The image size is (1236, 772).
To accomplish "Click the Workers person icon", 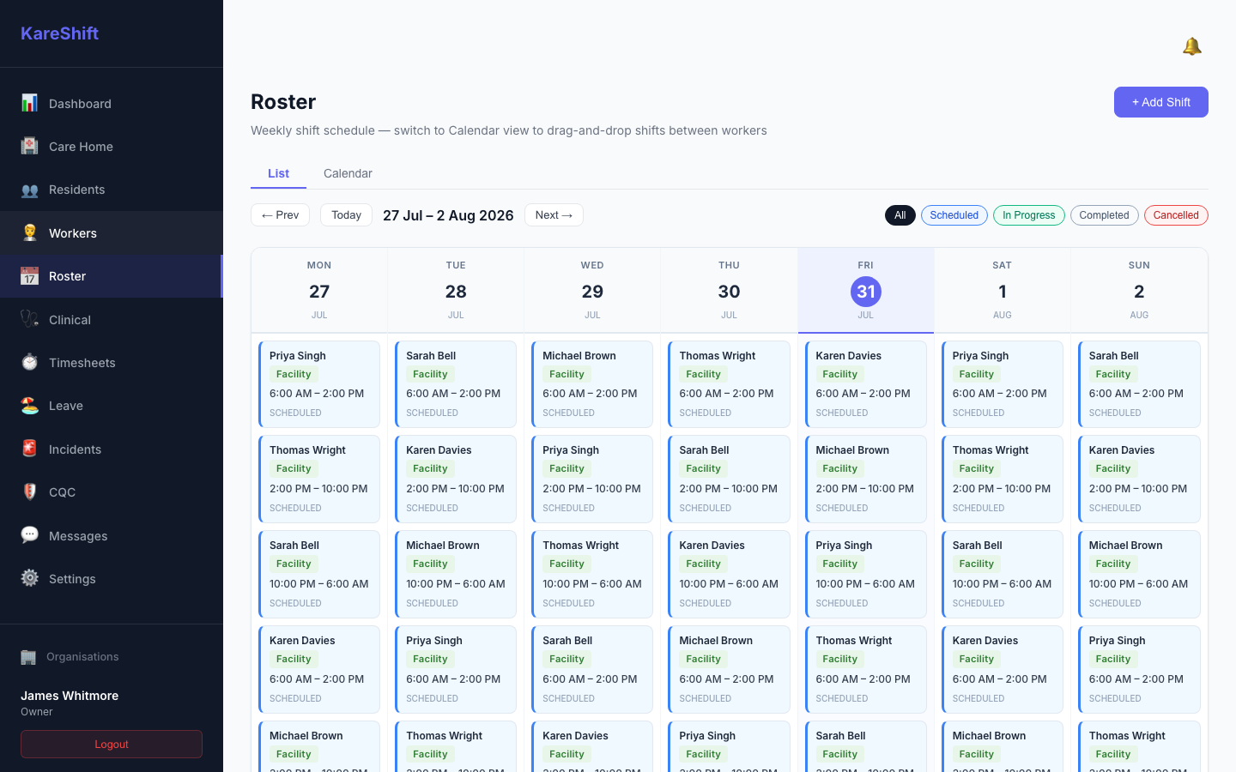I will coord(29,232).
